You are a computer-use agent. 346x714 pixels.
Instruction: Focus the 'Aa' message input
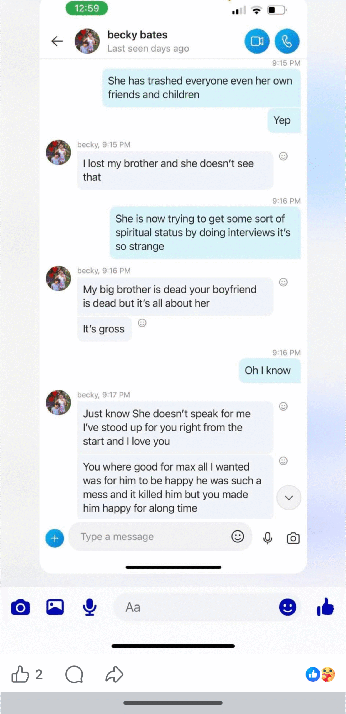click(x=195, y=607)
